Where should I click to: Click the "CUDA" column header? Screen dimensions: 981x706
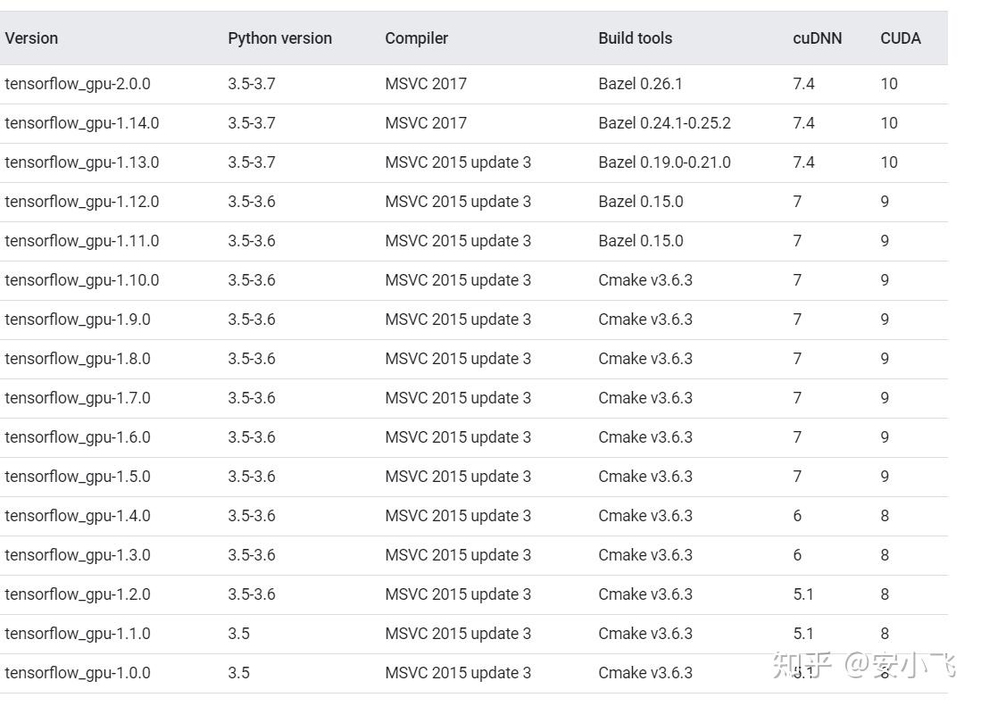[x=901, y=38]
